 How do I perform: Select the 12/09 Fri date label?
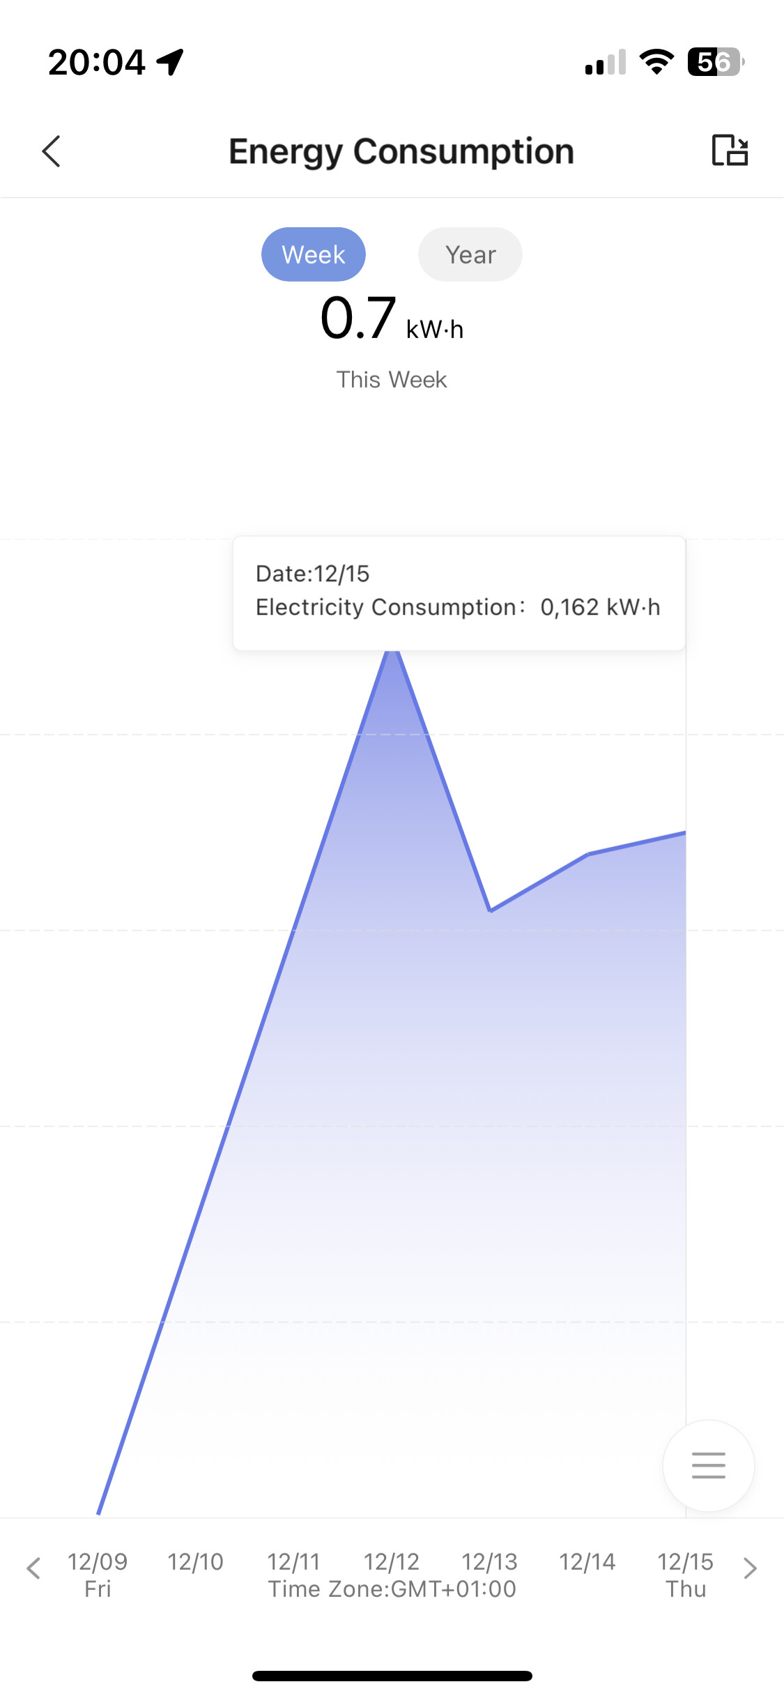click(x=98, y=1575)
